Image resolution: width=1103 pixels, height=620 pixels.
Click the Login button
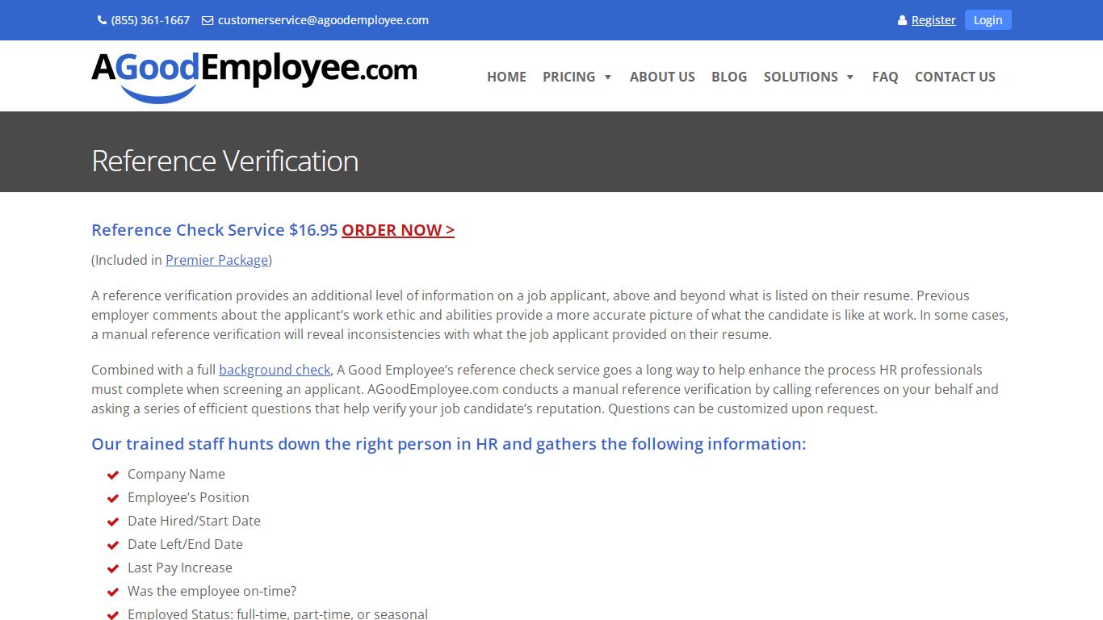click(x=988, y=20)
